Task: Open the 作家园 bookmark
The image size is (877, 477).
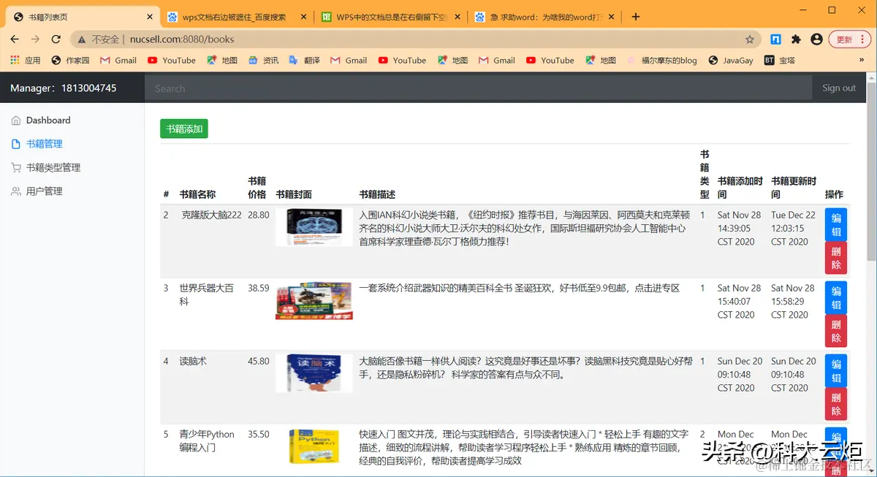Action: (70, 61)
